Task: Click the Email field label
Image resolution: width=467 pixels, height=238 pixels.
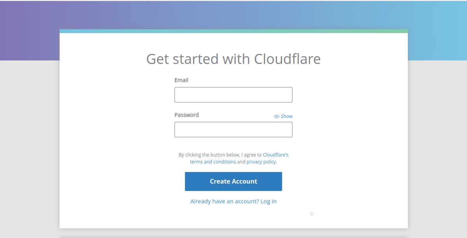Action: click(181, 80)
